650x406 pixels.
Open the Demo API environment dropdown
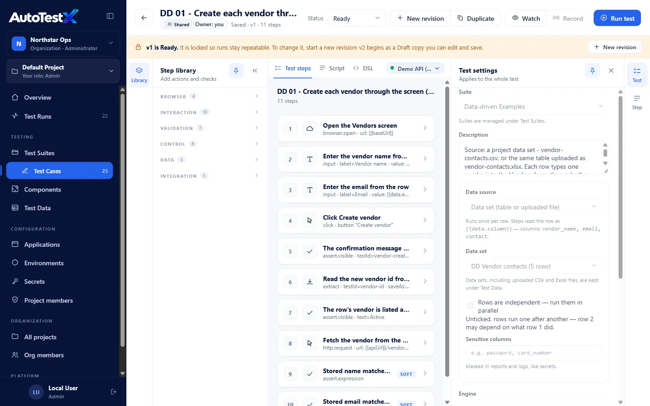point(415,69)
